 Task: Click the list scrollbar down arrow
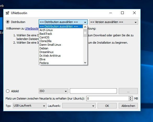click(x=85, y=62)
